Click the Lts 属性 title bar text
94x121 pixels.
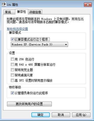point(13,5)
